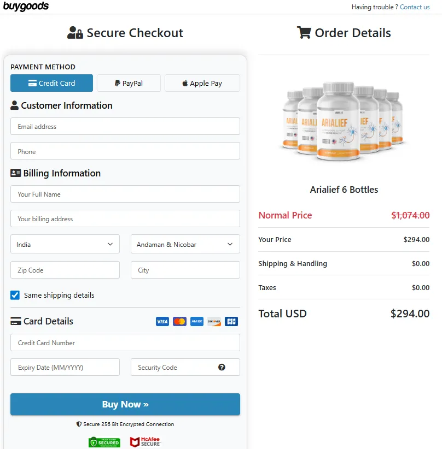Uncheck Same shipping details checkbox
The image size is (442, 449).
pyautogui.click(x=15, y=296)
